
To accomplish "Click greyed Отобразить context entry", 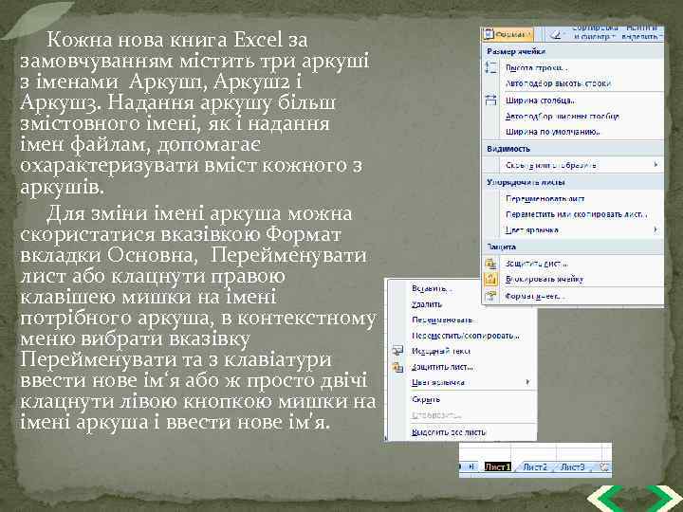I will 436,415.
